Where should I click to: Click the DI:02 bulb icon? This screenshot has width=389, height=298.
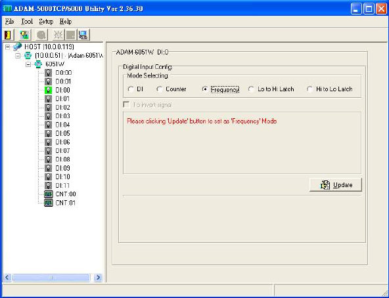48,108
